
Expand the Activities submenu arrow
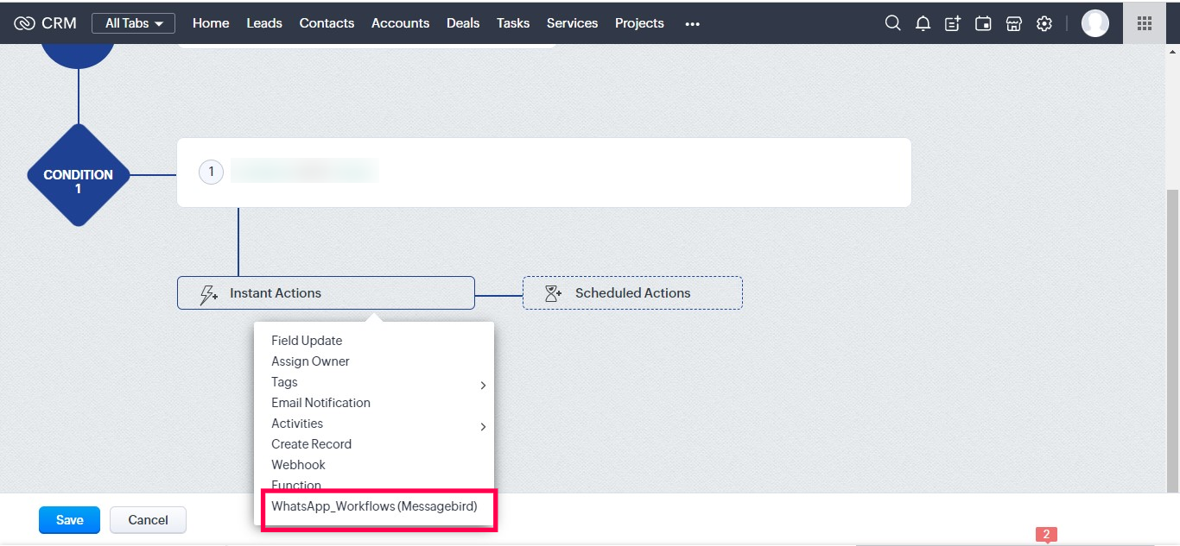483,427
